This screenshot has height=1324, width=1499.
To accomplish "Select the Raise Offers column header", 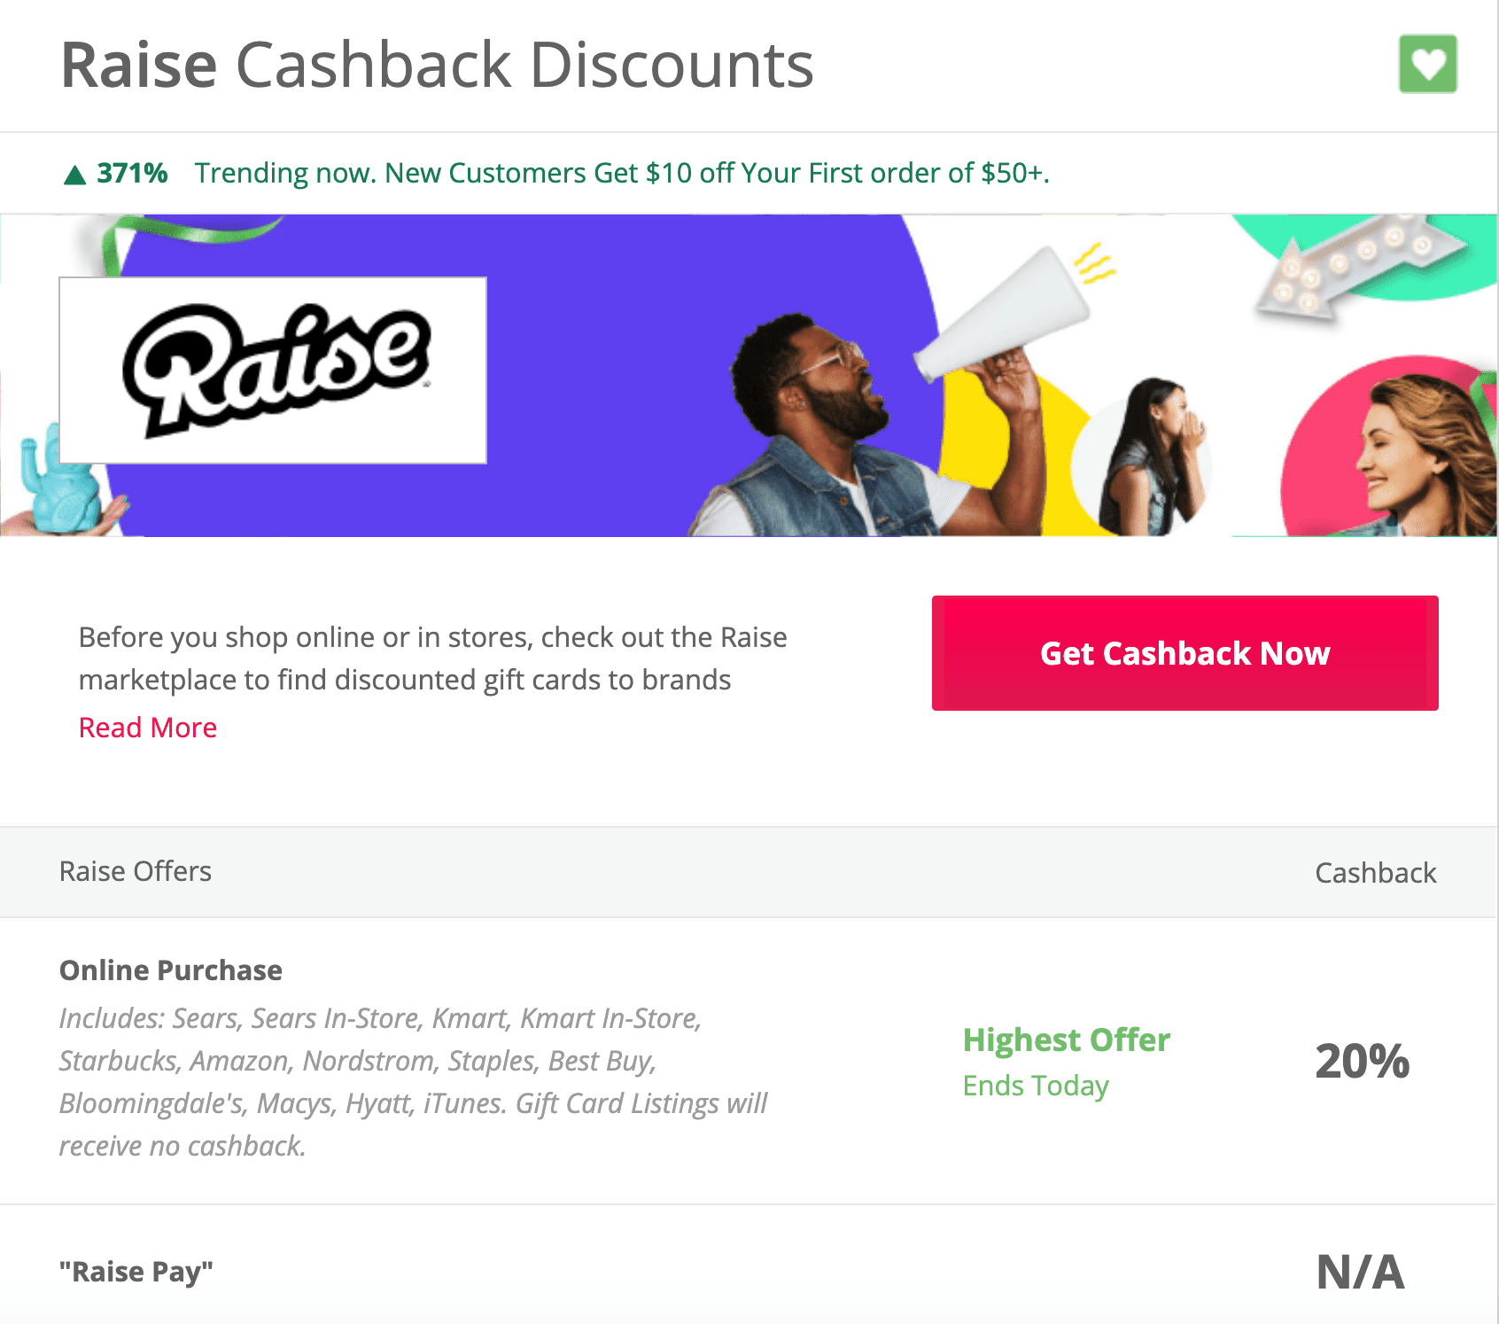I will point(136,872).
